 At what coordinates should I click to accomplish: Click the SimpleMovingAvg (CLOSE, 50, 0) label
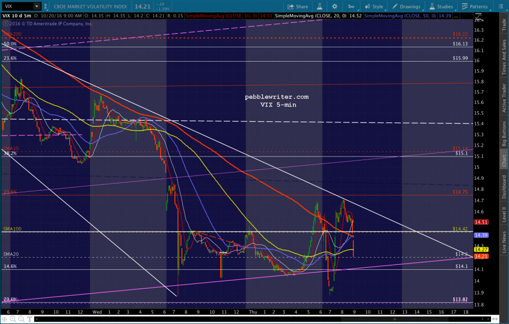click(400, 15)
